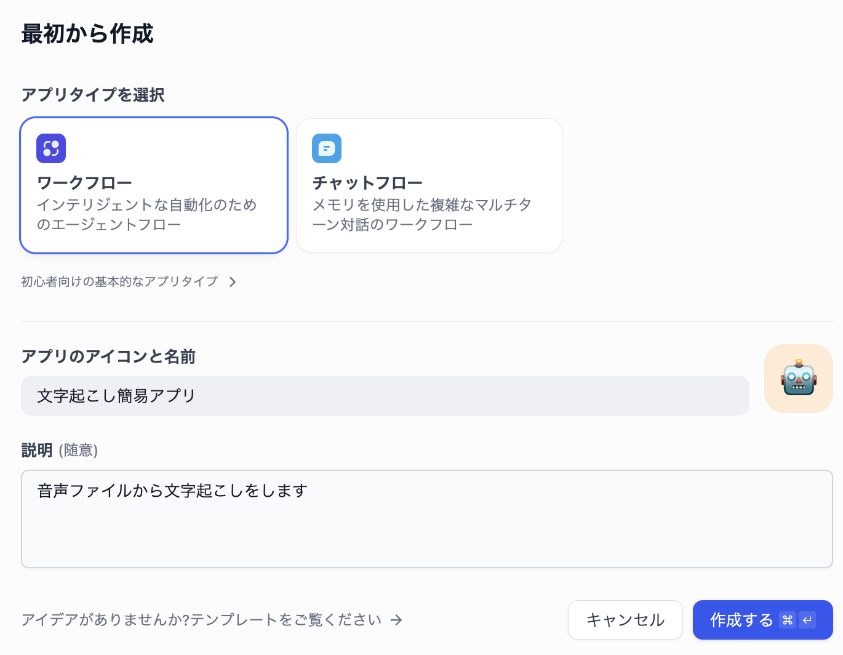Click the チャットフロー description about multi-turn dialogue
Viewport: 843px width, 655px height.
(421, 215)
